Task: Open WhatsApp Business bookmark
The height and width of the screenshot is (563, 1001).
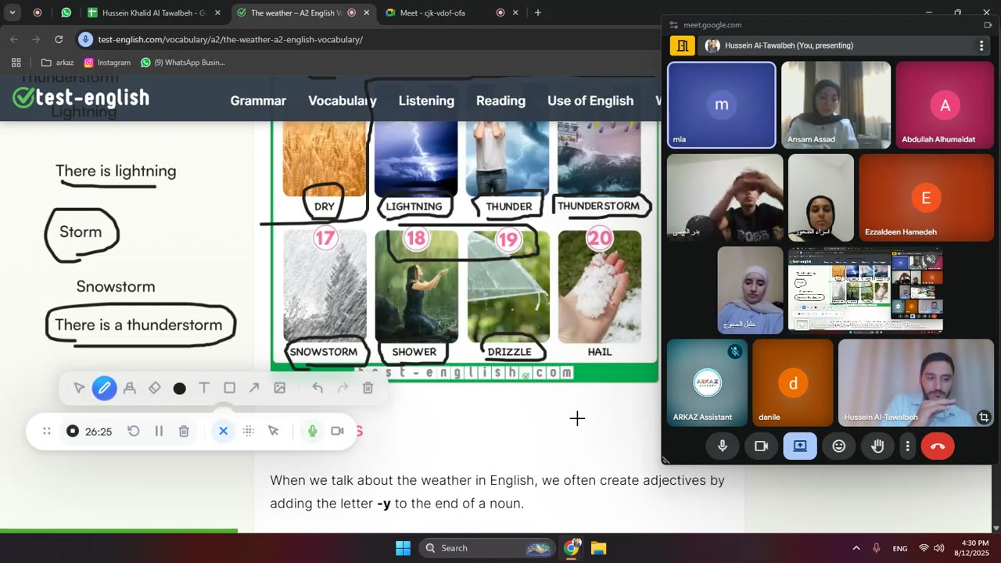Action: click(x=182, y=63)
